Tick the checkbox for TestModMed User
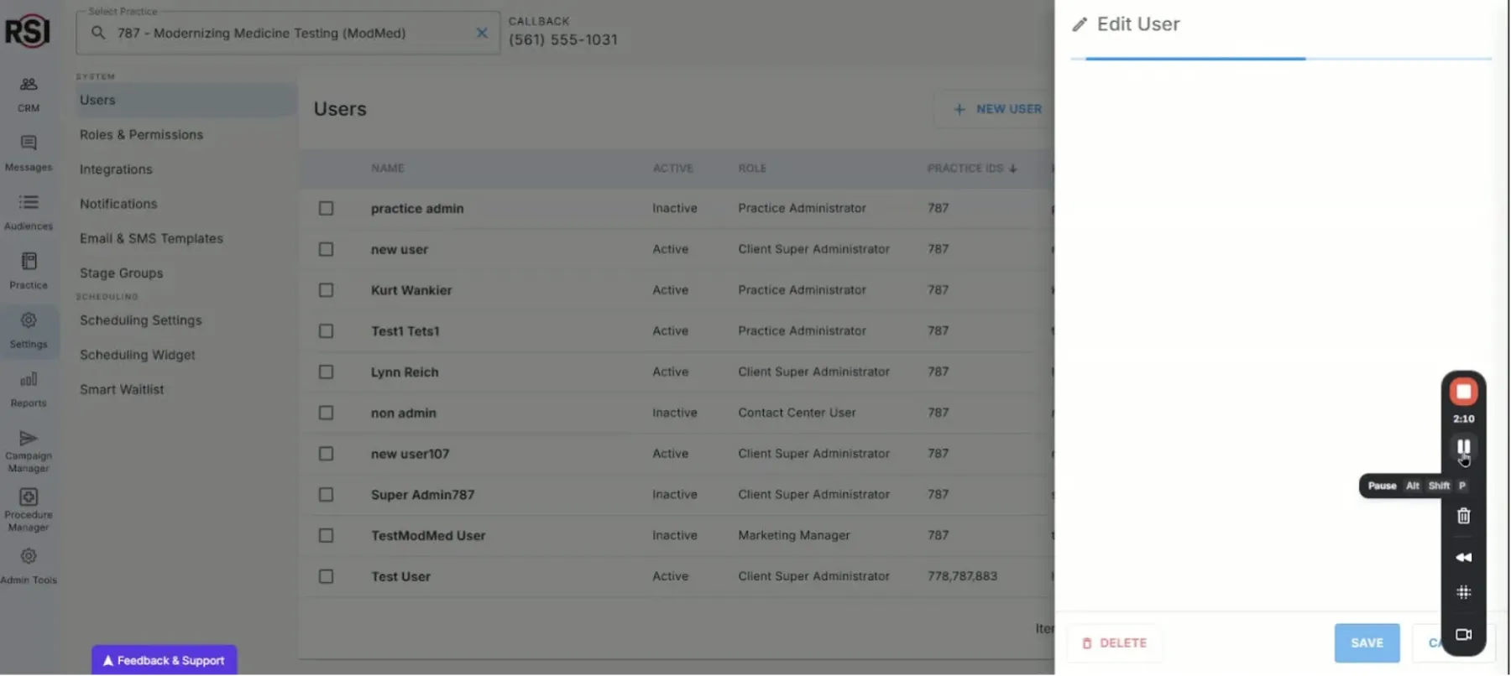Viewport: 1511px width, 676px height. 326,535
